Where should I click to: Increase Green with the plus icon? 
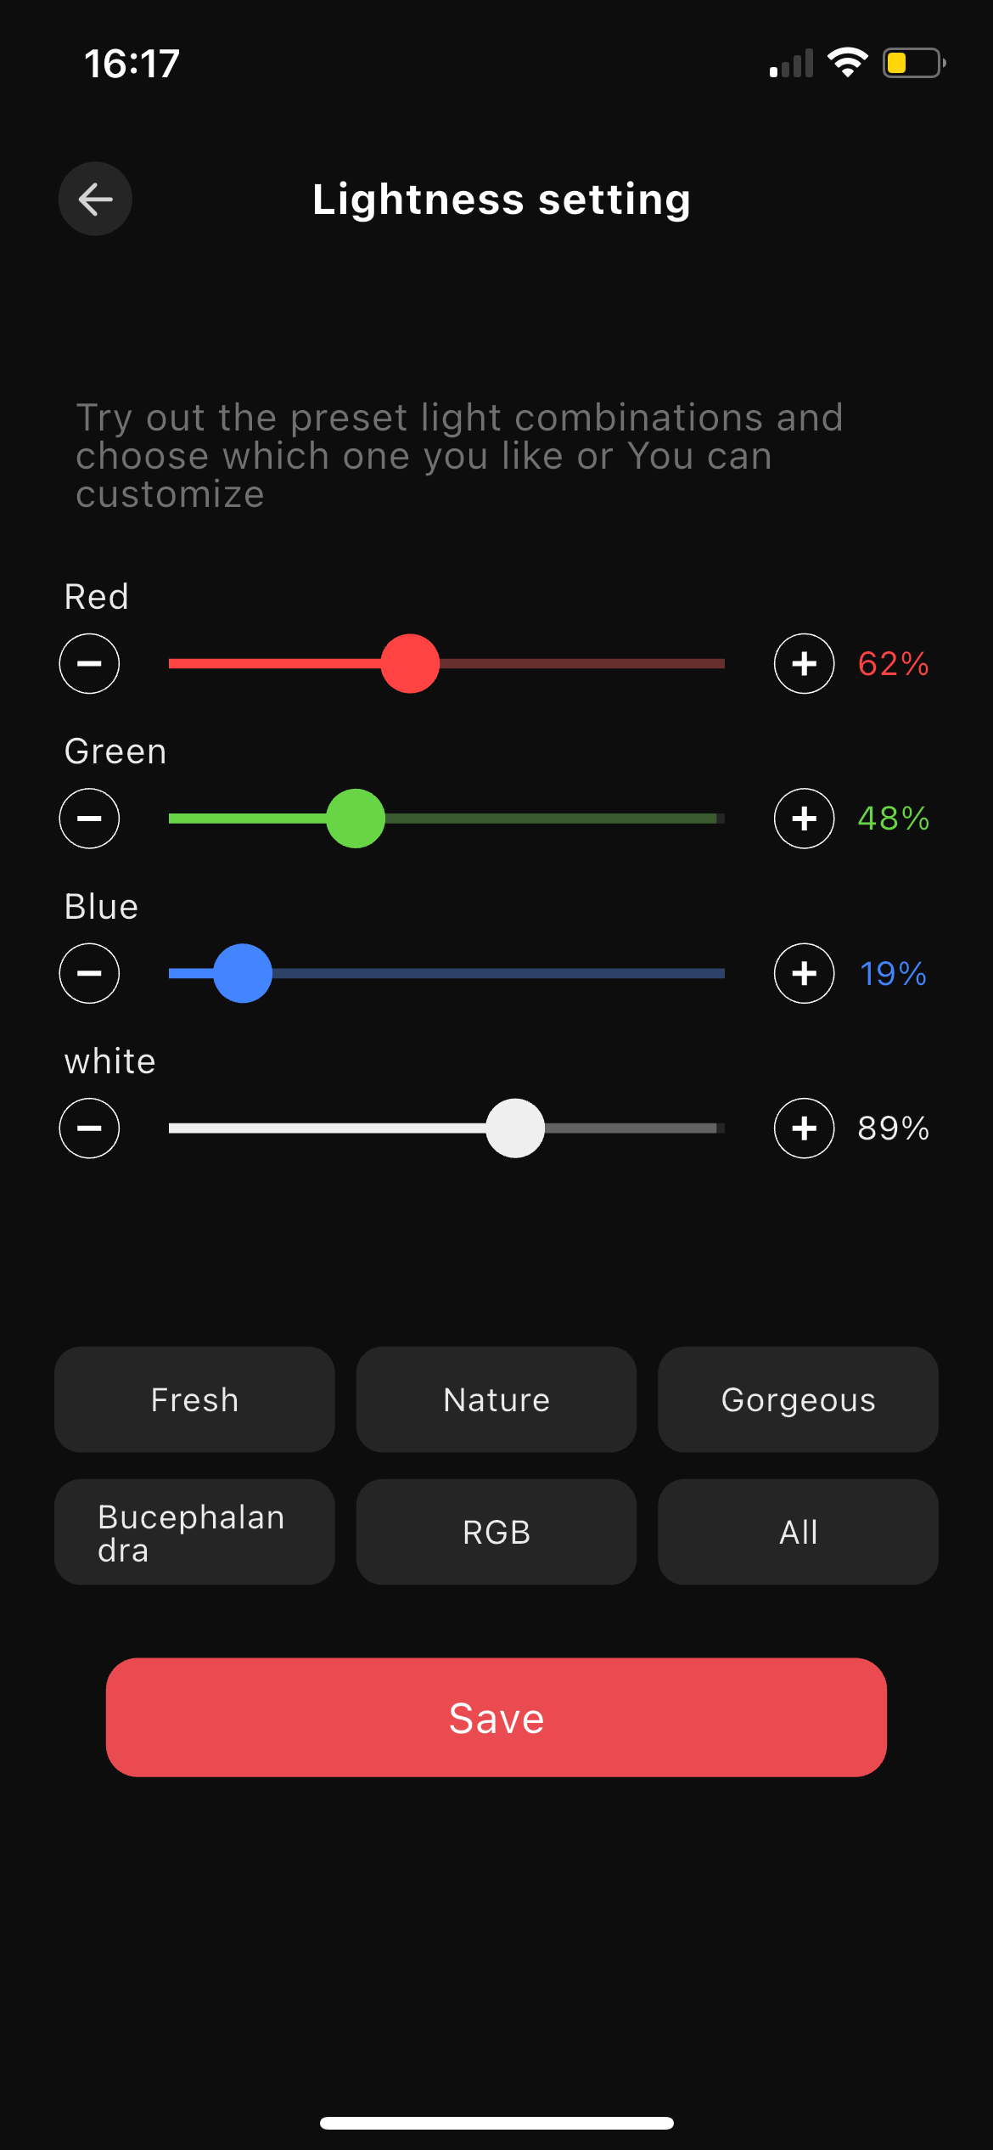pyautogui.click(x=804, y=819)
